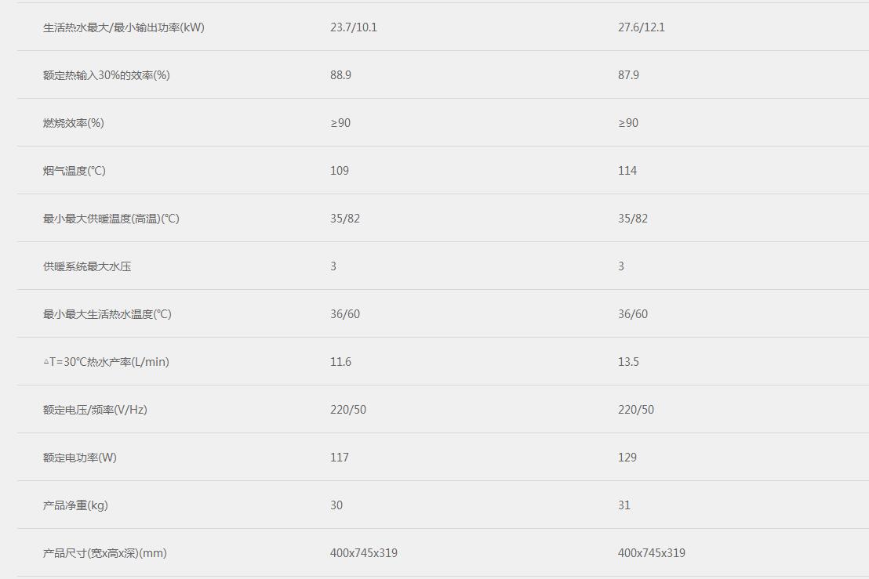Click the 11.6 hot water yield value
This screenshot has height=579, width=869.
pyautogui.click(x=340, y=362)
